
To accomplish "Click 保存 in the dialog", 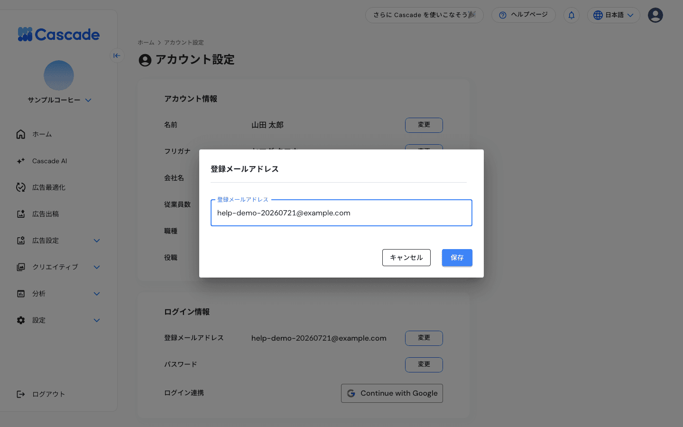I will 457,258.
